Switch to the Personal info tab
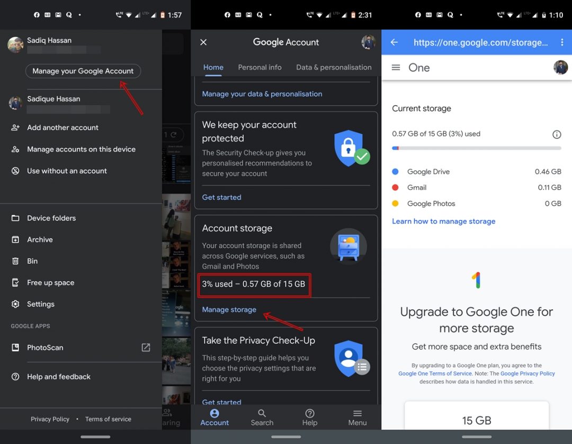The image size is (572, 444). [260, 67]
